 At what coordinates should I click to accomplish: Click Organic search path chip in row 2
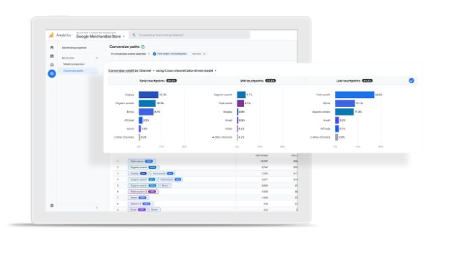click(x=143, y=167)
